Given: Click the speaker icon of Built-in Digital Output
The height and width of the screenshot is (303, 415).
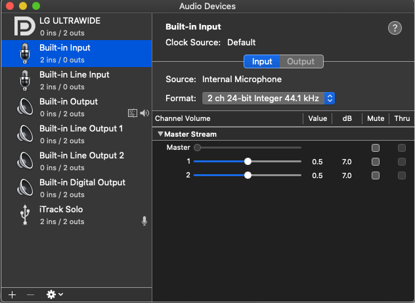Looking at the screenshot, I should tap(25, 188).
